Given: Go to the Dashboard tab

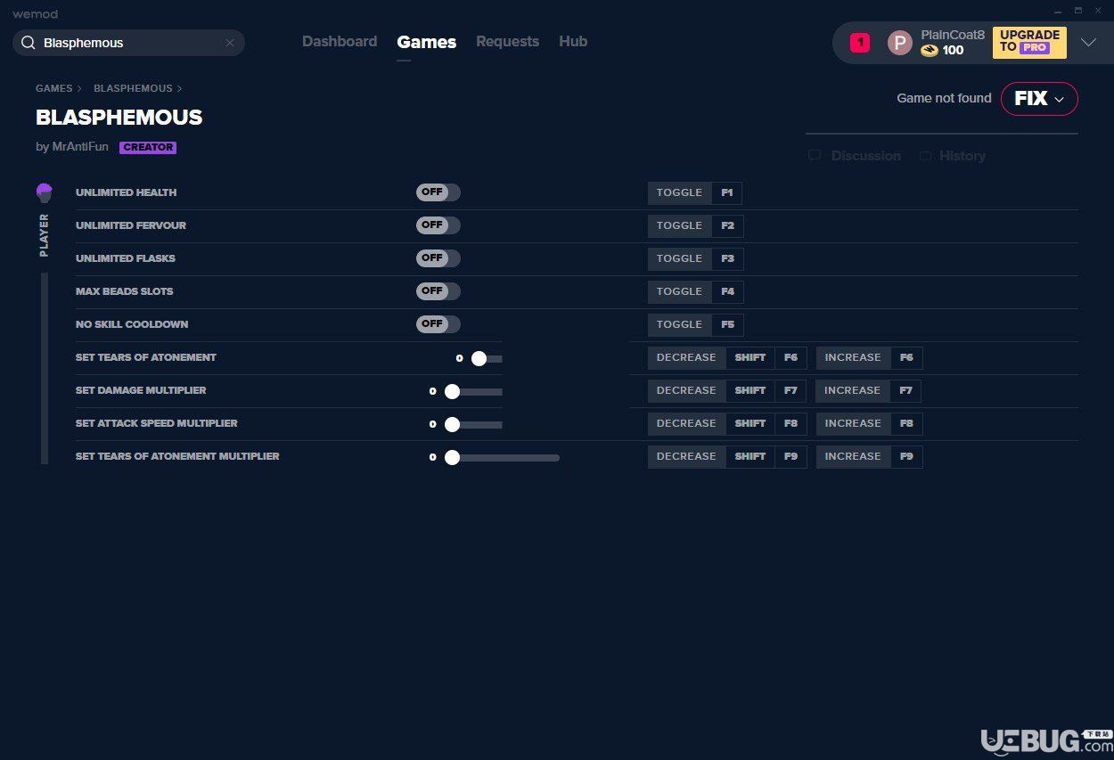Looking at the screenshot, I should coord(340,42).
